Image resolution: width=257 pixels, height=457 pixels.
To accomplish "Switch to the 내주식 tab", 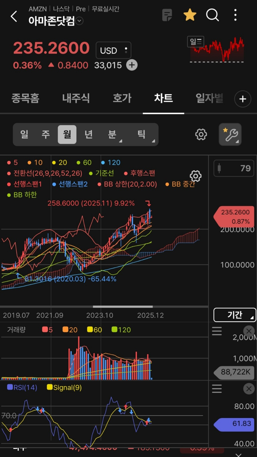I will pyautogui.click(x=76, y=98).
